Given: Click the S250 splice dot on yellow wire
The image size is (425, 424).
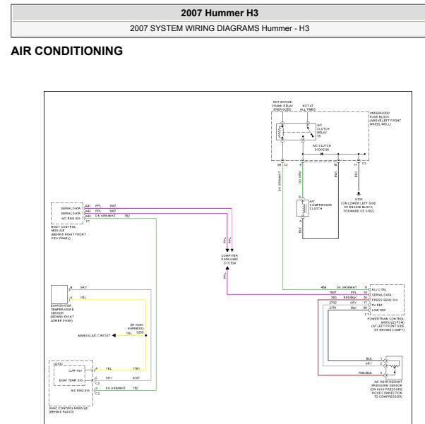Looking at the screenshot, I should coord(146,335).
